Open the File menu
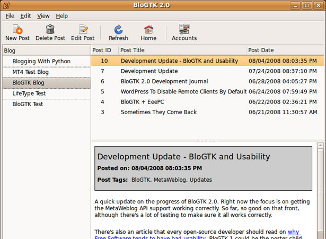Image resolution: width=326 pixels, height=239 pixels. coord(10,16)
